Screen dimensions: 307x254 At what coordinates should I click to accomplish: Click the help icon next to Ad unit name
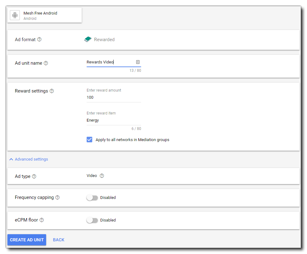[x=46, y=63]
